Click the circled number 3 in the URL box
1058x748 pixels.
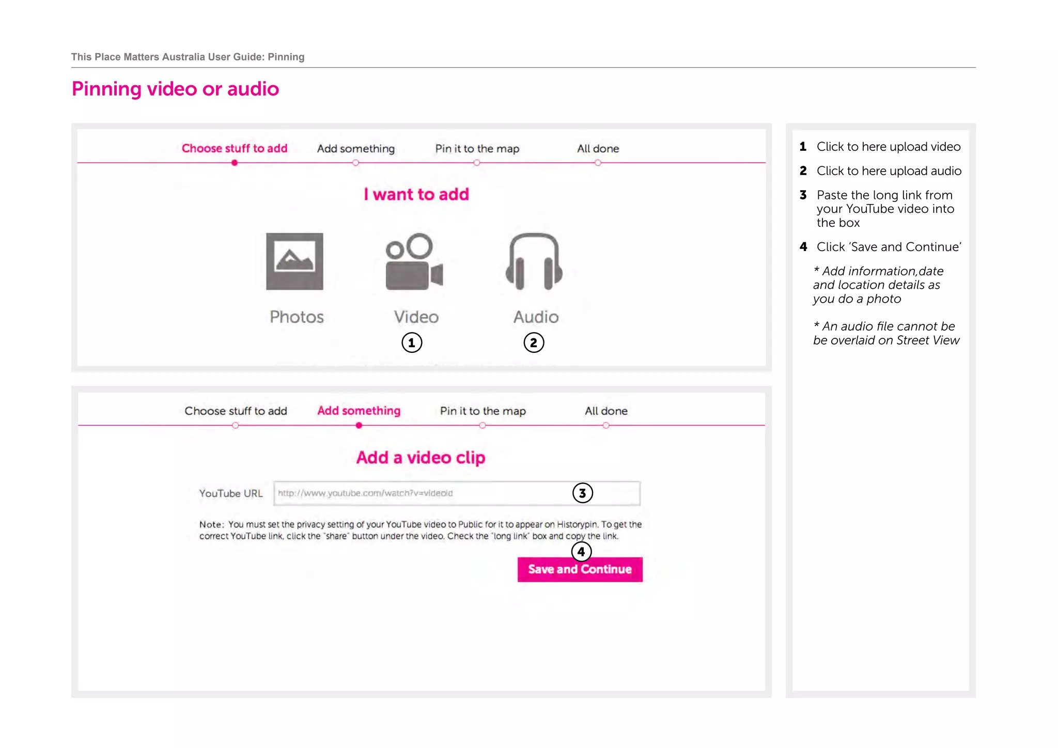click(x=582, y=493)
